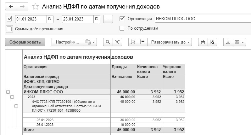Click the save report download icon
The image size is (251, 135).
pyautogui.click(x=228, y=42)
